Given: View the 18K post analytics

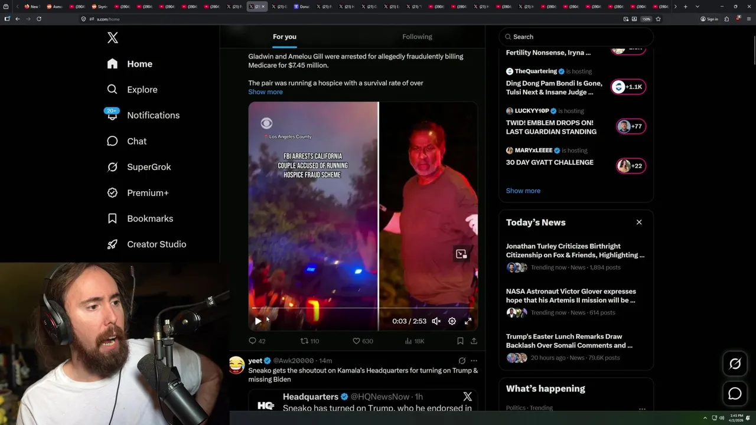Looking at the screenshot, I should (x=415, y=341).
